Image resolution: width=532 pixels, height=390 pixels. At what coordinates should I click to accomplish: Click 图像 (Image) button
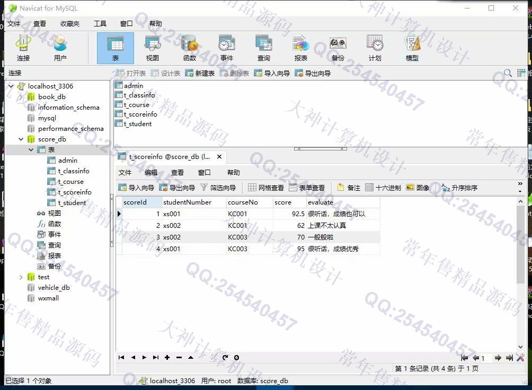418,188
